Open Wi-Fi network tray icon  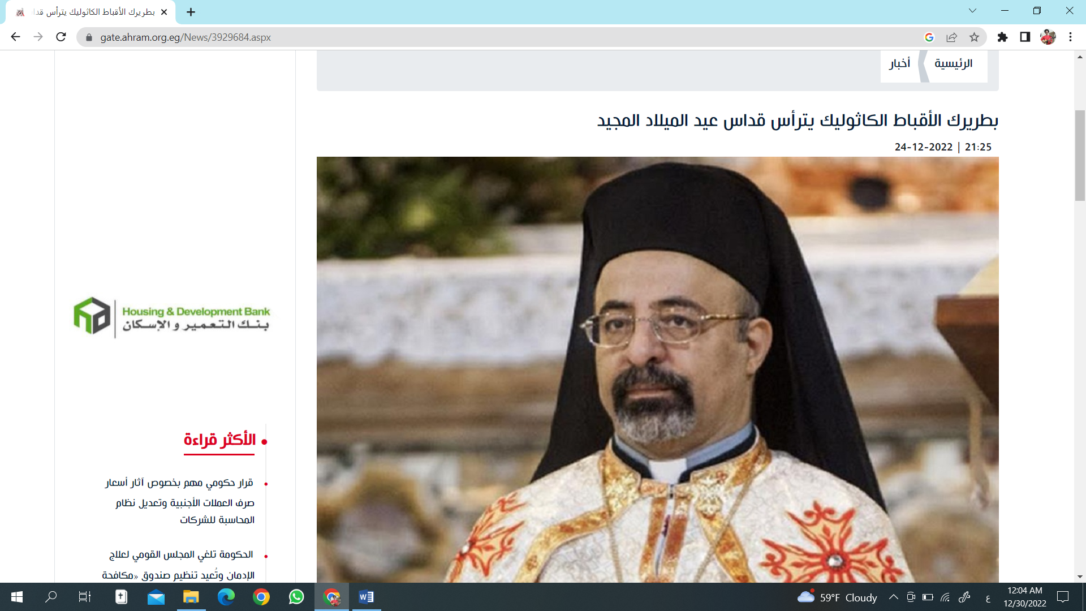click(945, 597)
